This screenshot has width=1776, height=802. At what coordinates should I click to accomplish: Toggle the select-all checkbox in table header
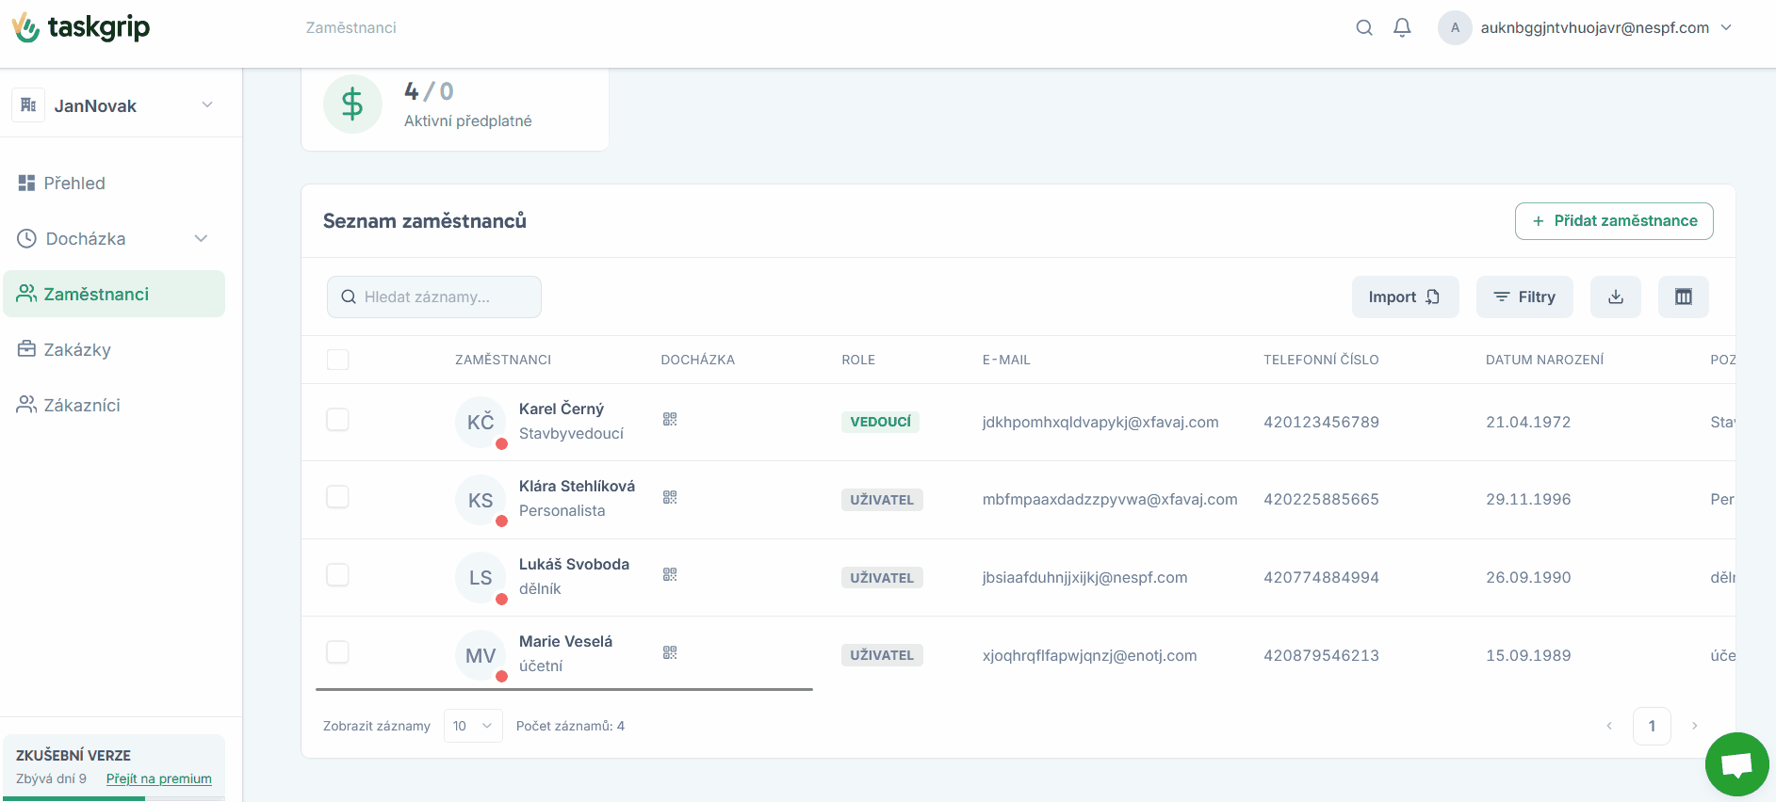(x=337, y=360)
